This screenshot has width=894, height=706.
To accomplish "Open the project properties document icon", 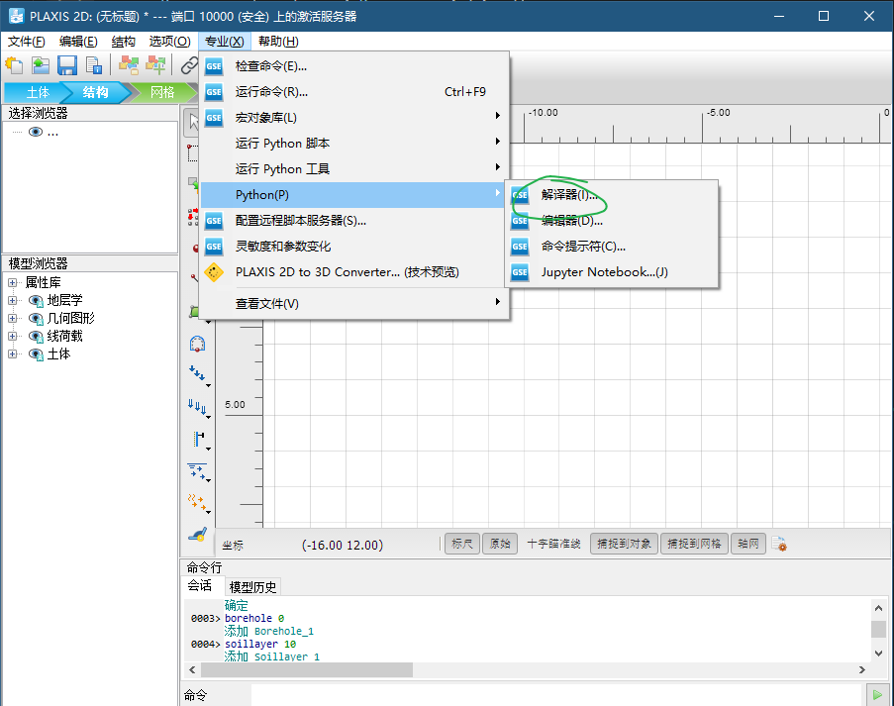I will [x=93, y=65].
